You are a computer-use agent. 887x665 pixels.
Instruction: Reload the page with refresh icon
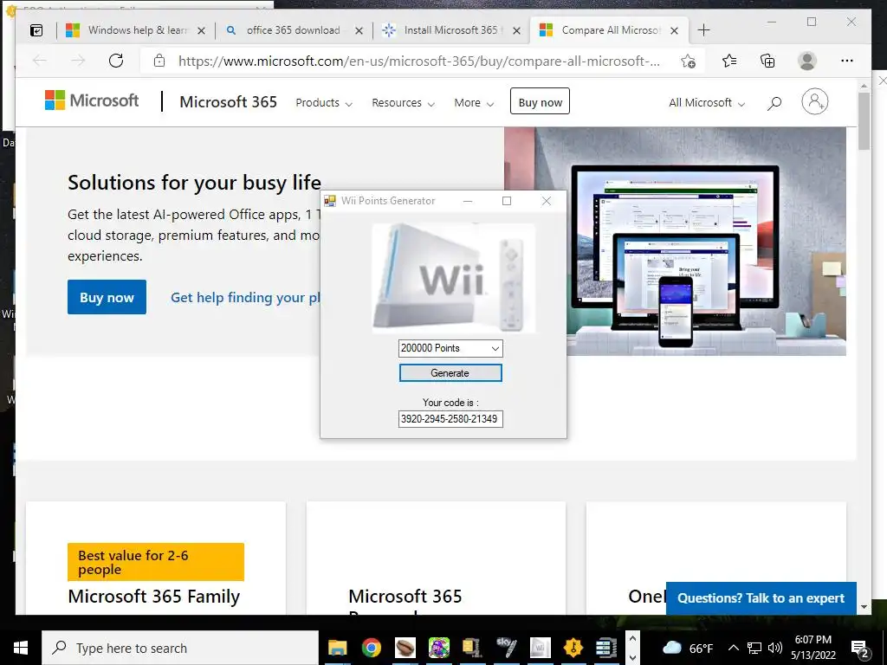[x=116, y=61]
